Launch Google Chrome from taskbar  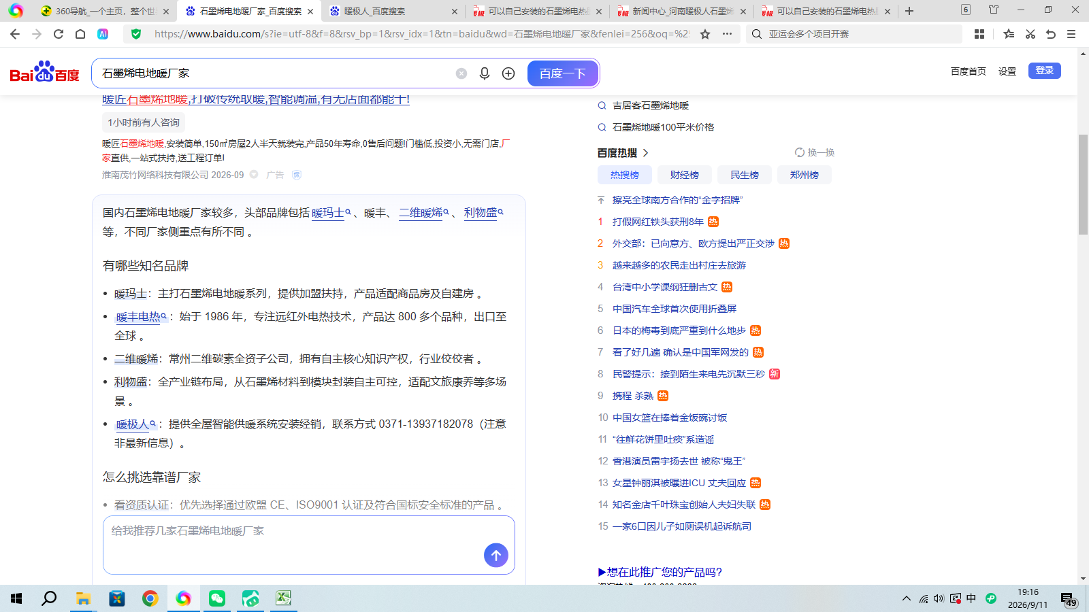click(150, 598)
